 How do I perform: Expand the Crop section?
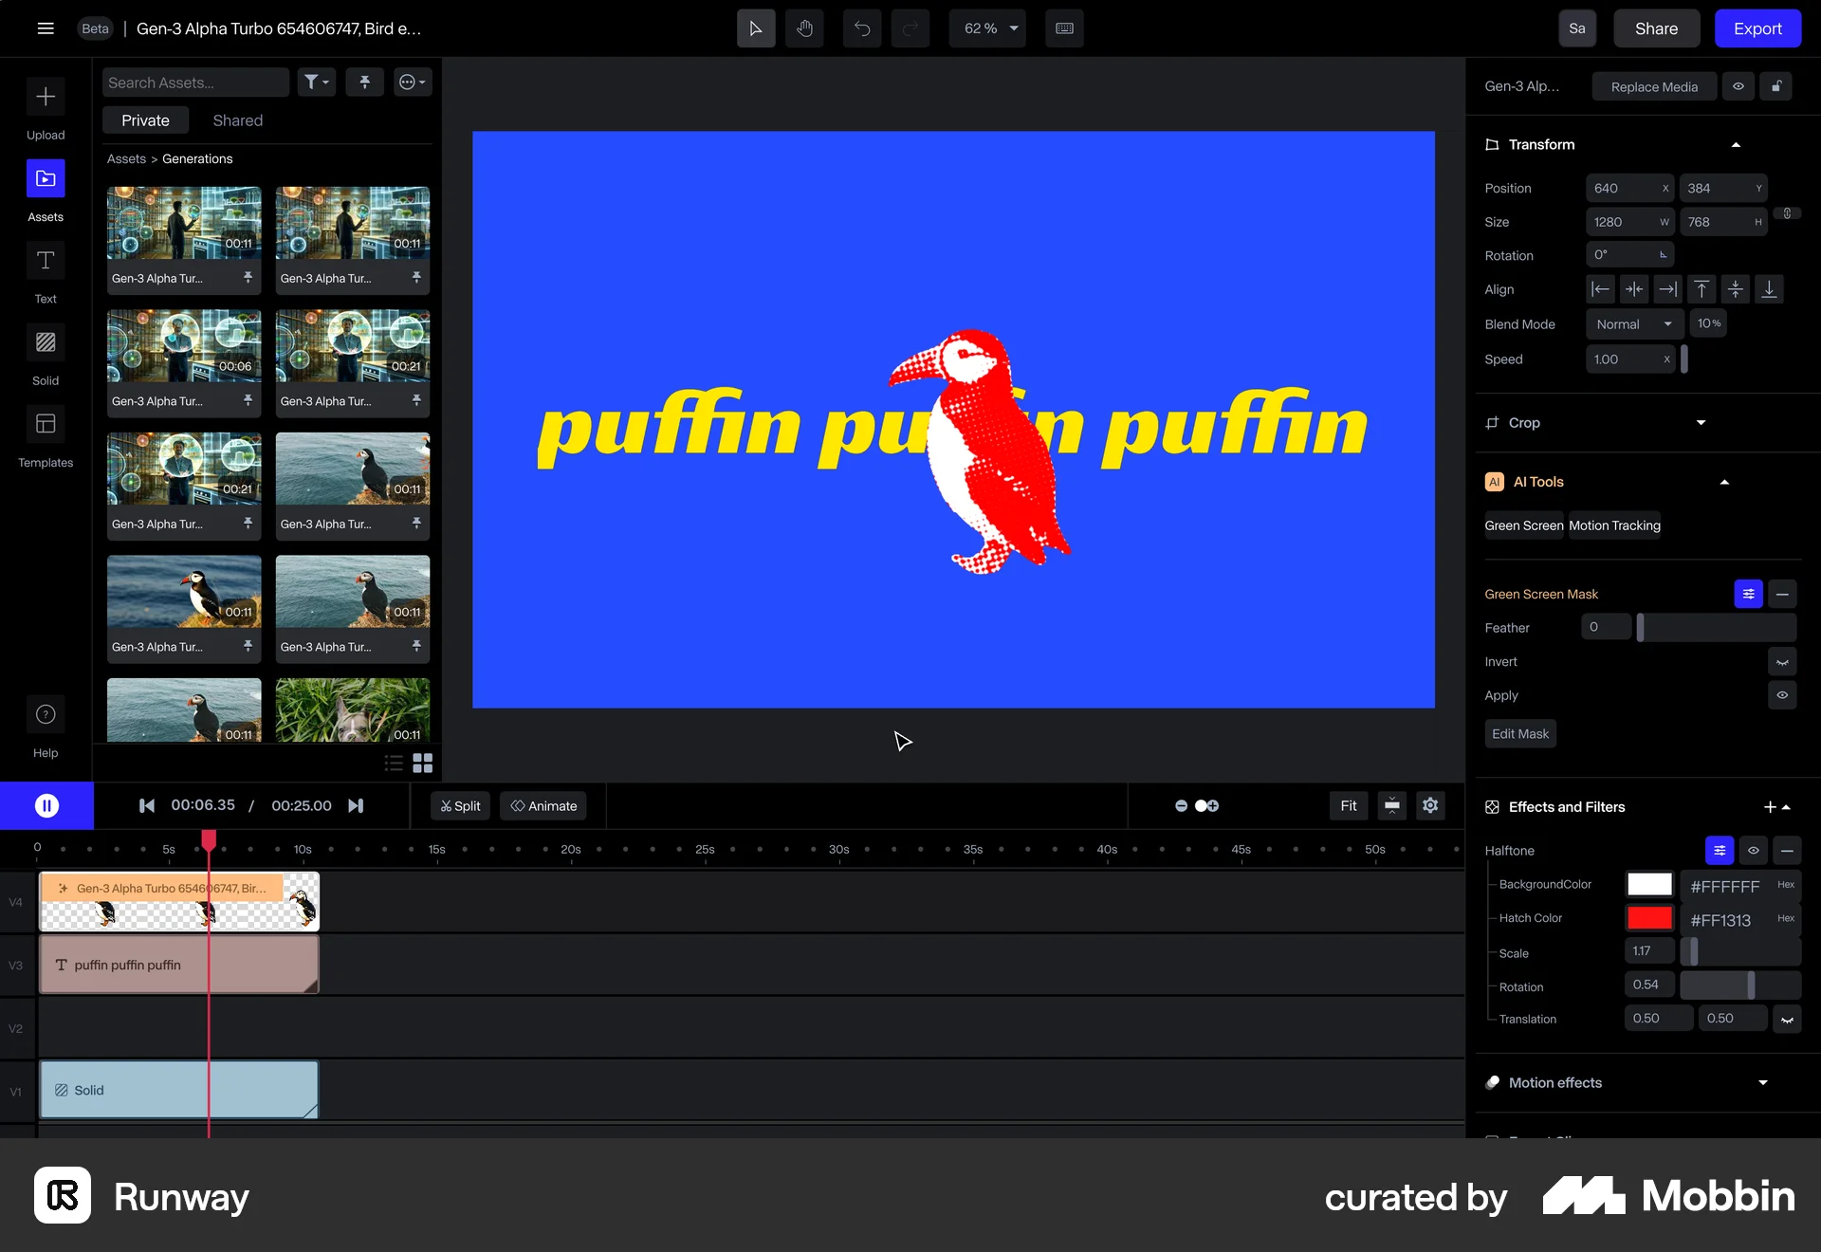coord(1701,423)
